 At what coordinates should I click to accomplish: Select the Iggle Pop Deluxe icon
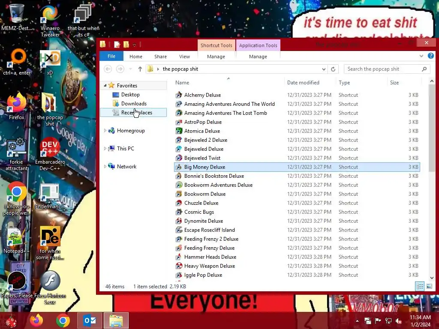(179, 275)
